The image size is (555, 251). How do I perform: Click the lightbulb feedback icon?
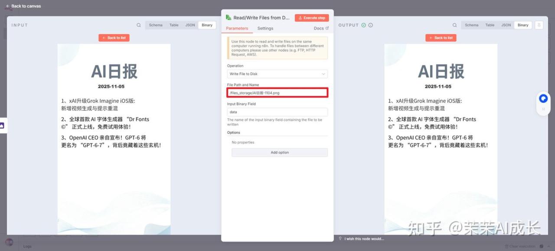click(x=340, y=238)
